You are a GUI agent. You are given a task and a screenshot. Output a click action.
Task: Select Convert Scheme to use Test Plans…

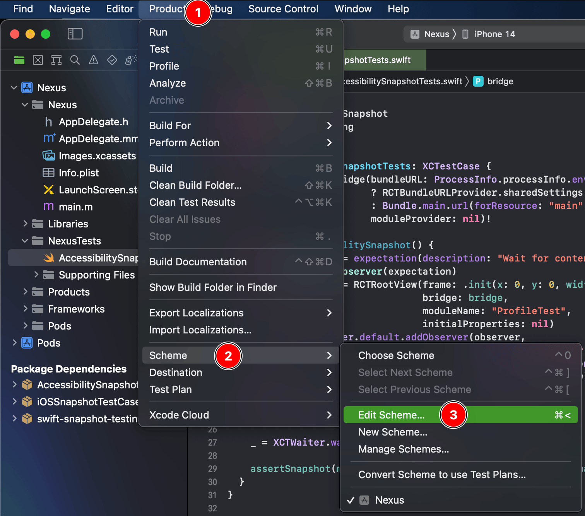(x=461, y=475)
